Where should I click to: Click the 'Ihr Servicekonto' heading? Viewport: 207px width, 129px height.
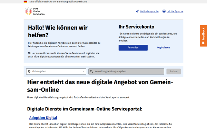pos(136,27)
